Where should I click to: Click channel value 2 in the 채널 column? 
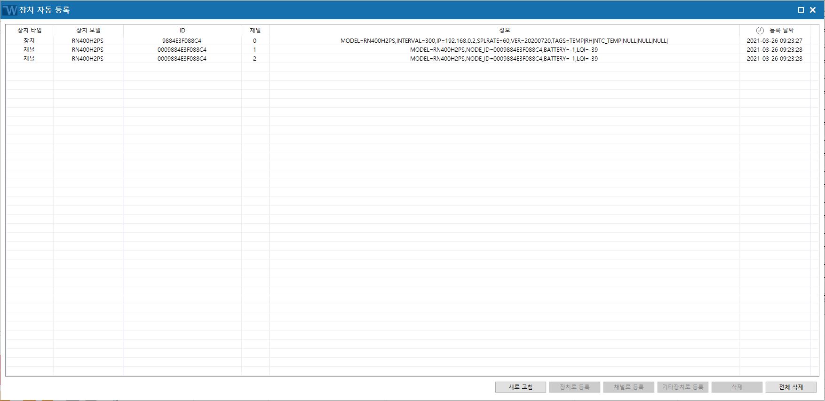[x=255, y=59]
